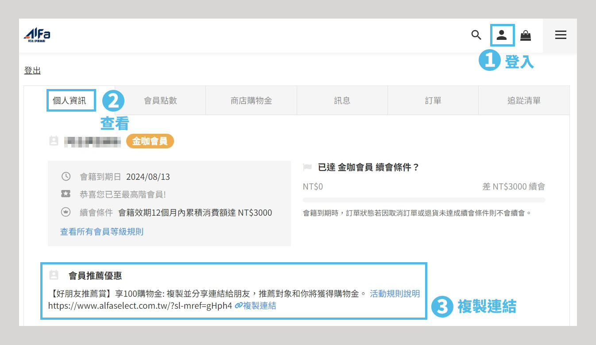
Task: Click the member account person icon
Action: (x=502, y=35)
